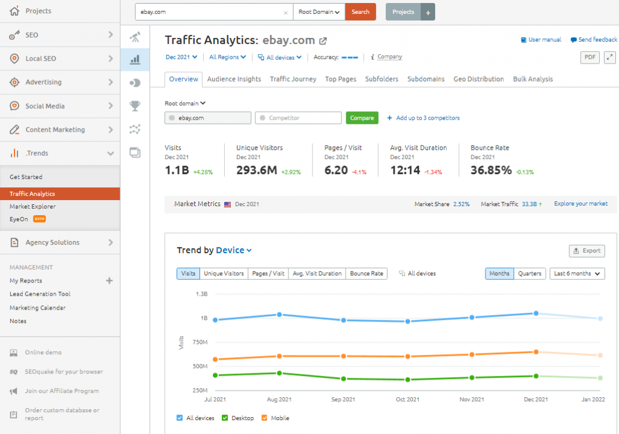Click the SEO key icon in sidebar

pyautogui.click(x=15, y=35)
